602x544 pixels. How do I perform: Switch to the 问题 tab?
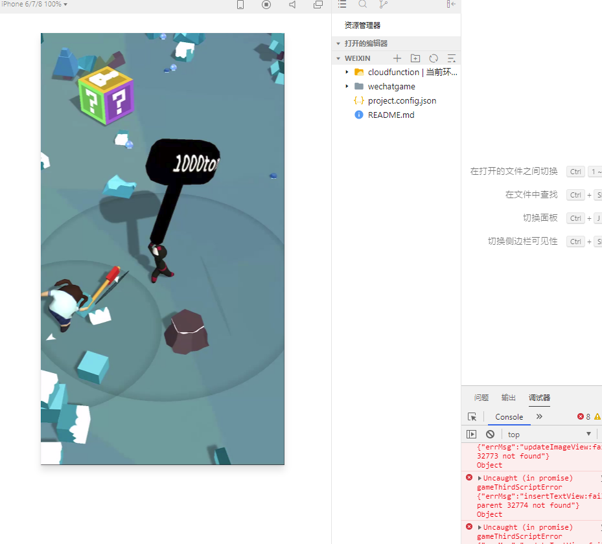click(481, 398)
